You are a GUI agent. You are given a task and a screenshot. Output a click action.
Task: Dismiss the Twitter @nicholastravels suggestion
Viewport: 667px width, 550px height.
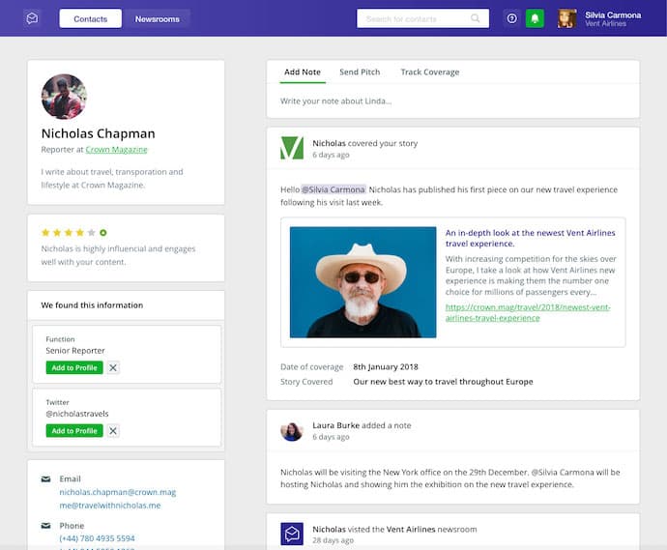pos(113,430)
